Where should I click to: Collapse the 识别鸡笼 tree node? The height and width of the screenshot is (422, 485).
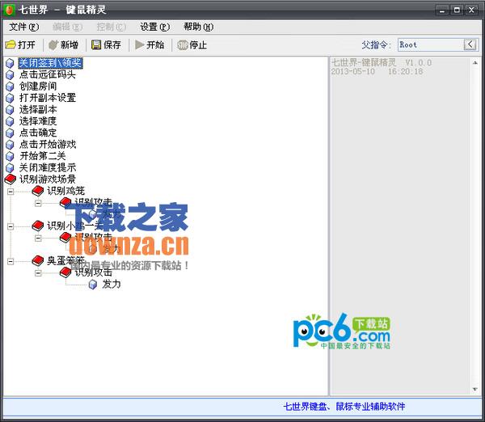click(x=11, y=192)
